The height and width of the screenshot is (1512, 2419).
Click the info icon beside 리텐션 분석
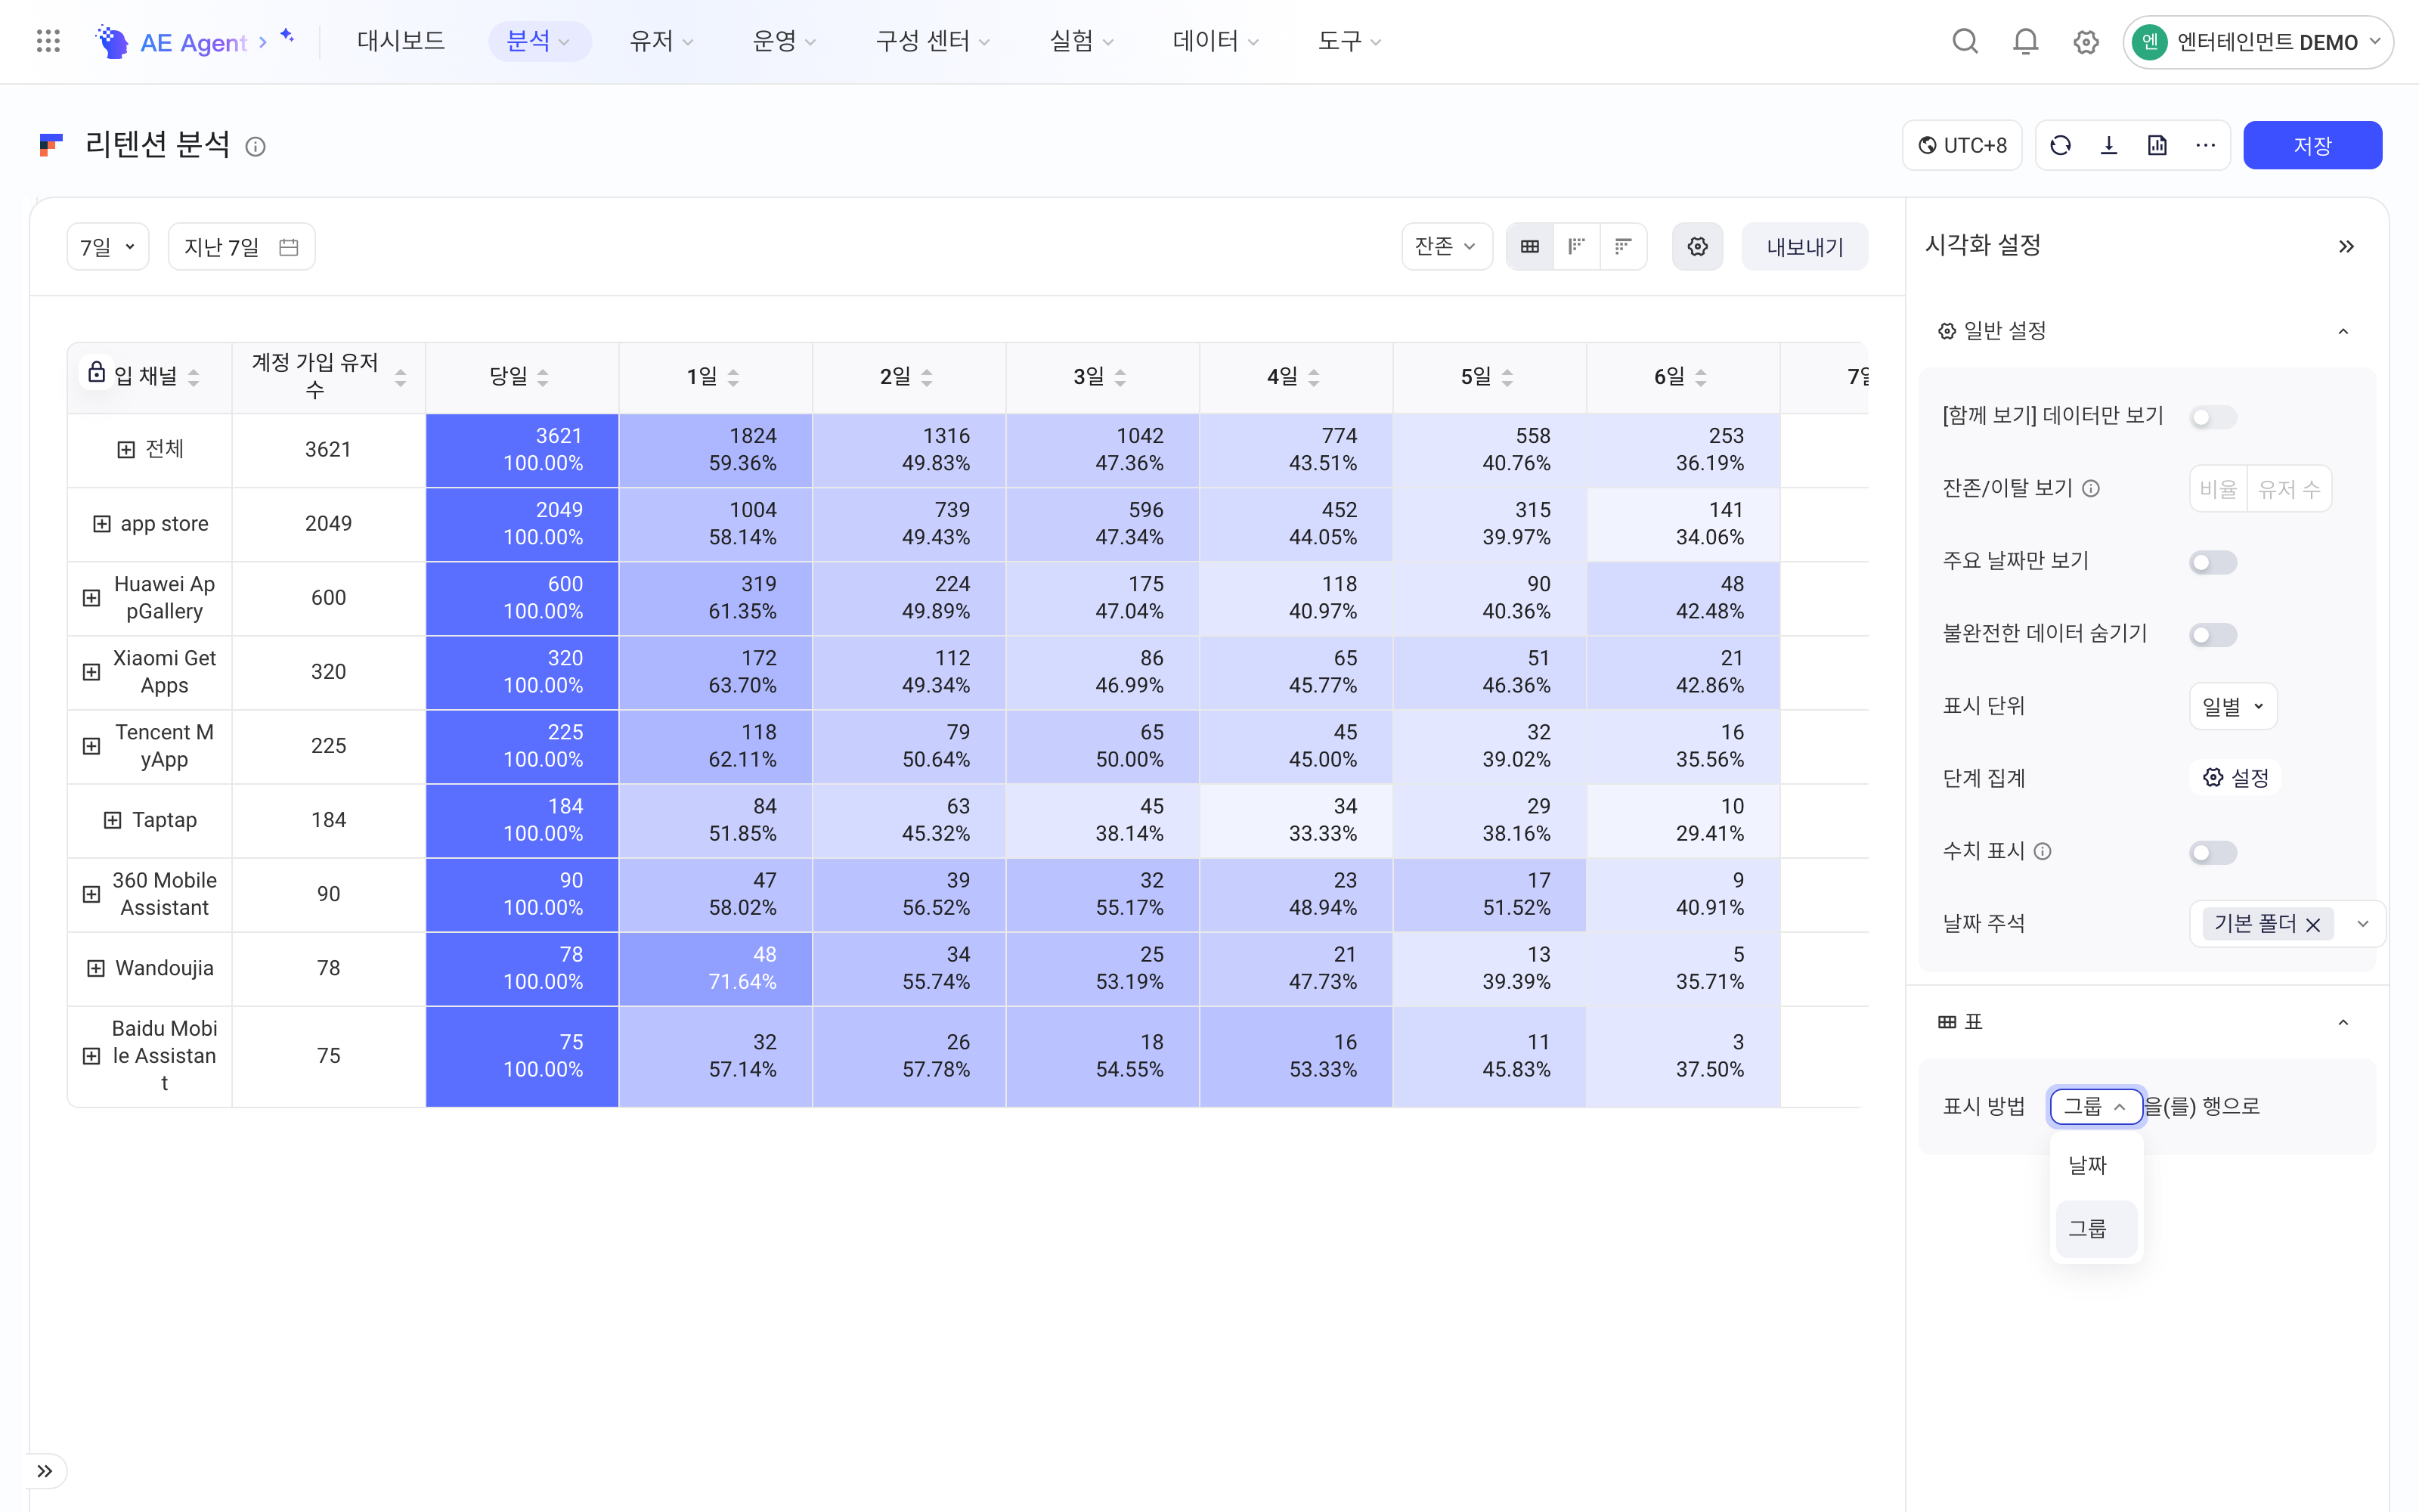pyautogui.click(x=256, y=147)
